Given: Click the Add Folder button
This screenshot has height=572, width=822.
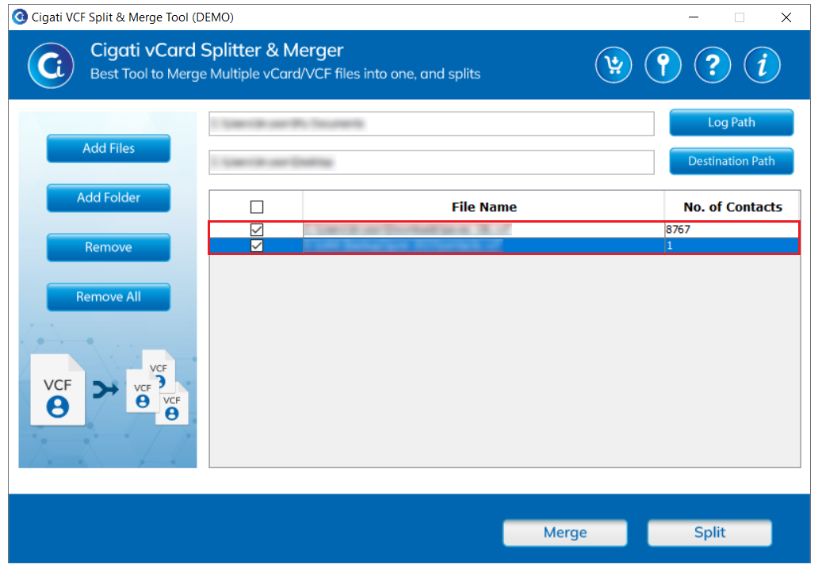Looking at the screenshot, I should point(109,197).
